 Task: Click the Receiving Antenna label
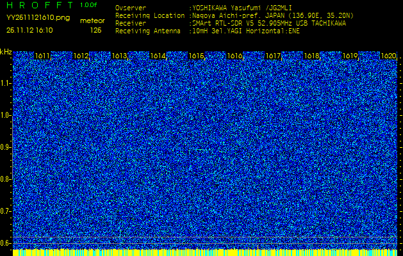[148, 31]
